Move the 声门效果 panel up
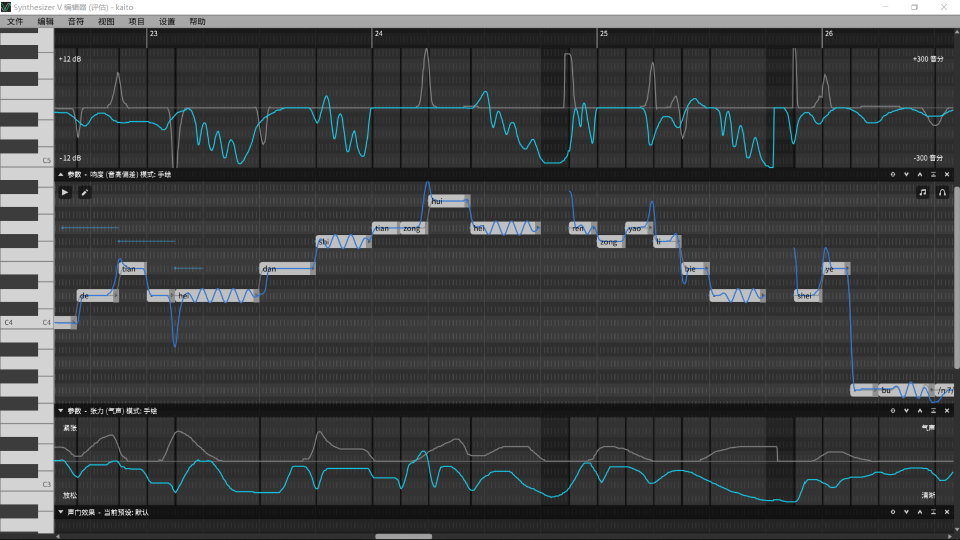960x540 pixels. (920, 512)
